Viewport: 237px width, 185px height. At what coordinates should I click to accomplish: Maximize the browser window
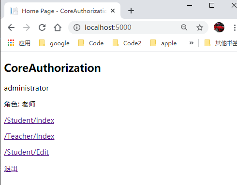pyautogui.click(x=212, y=5)
